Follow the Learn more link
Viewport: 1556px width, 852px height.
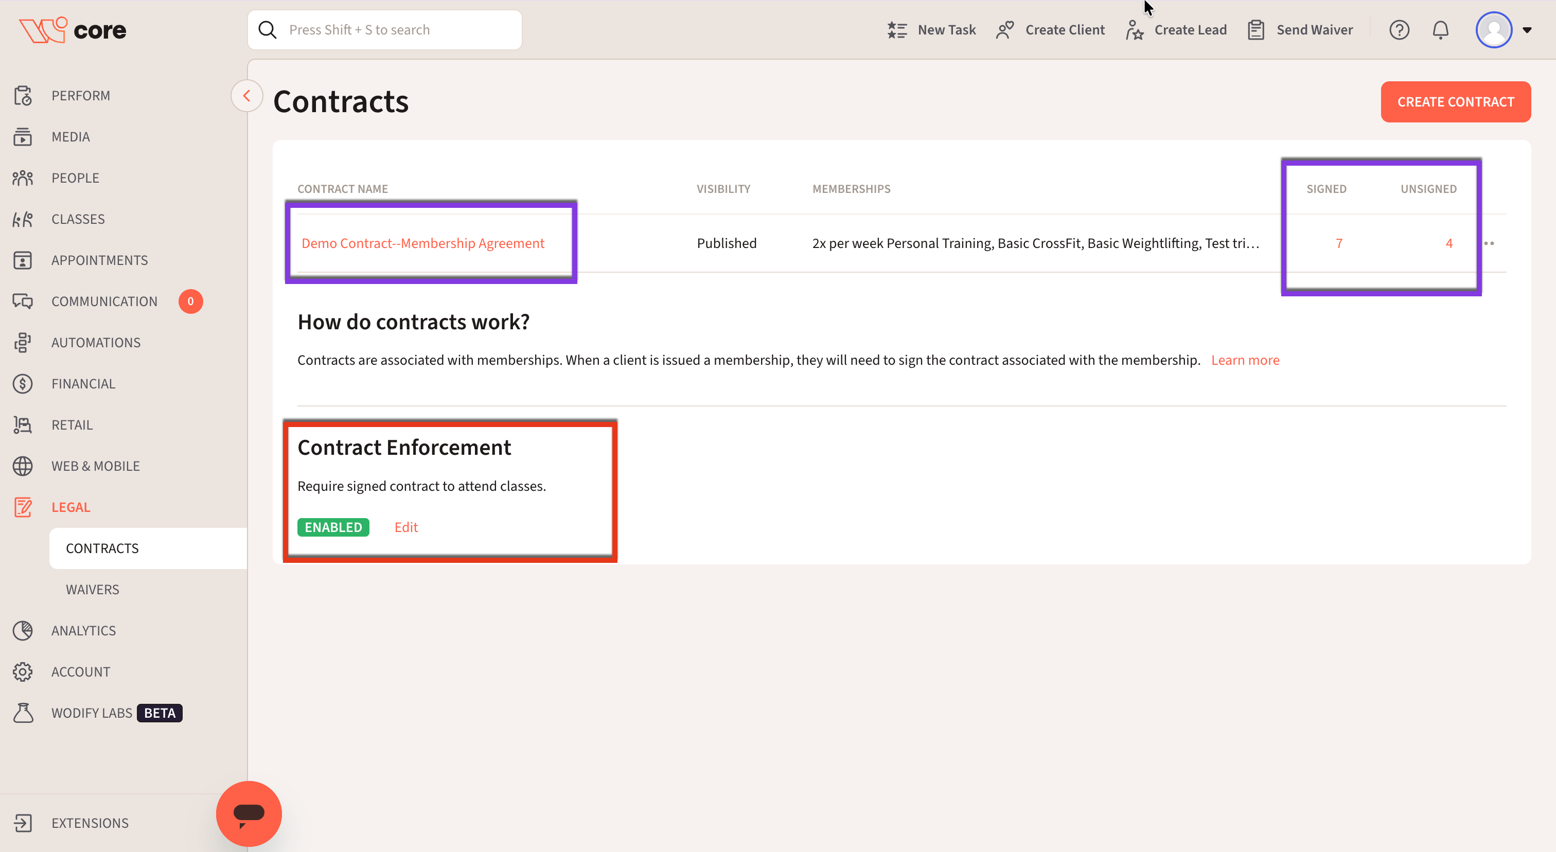tap(1245, 360)
